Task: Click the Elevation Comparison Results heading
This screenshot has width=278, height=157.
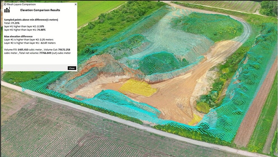Action: coord(40,10)
